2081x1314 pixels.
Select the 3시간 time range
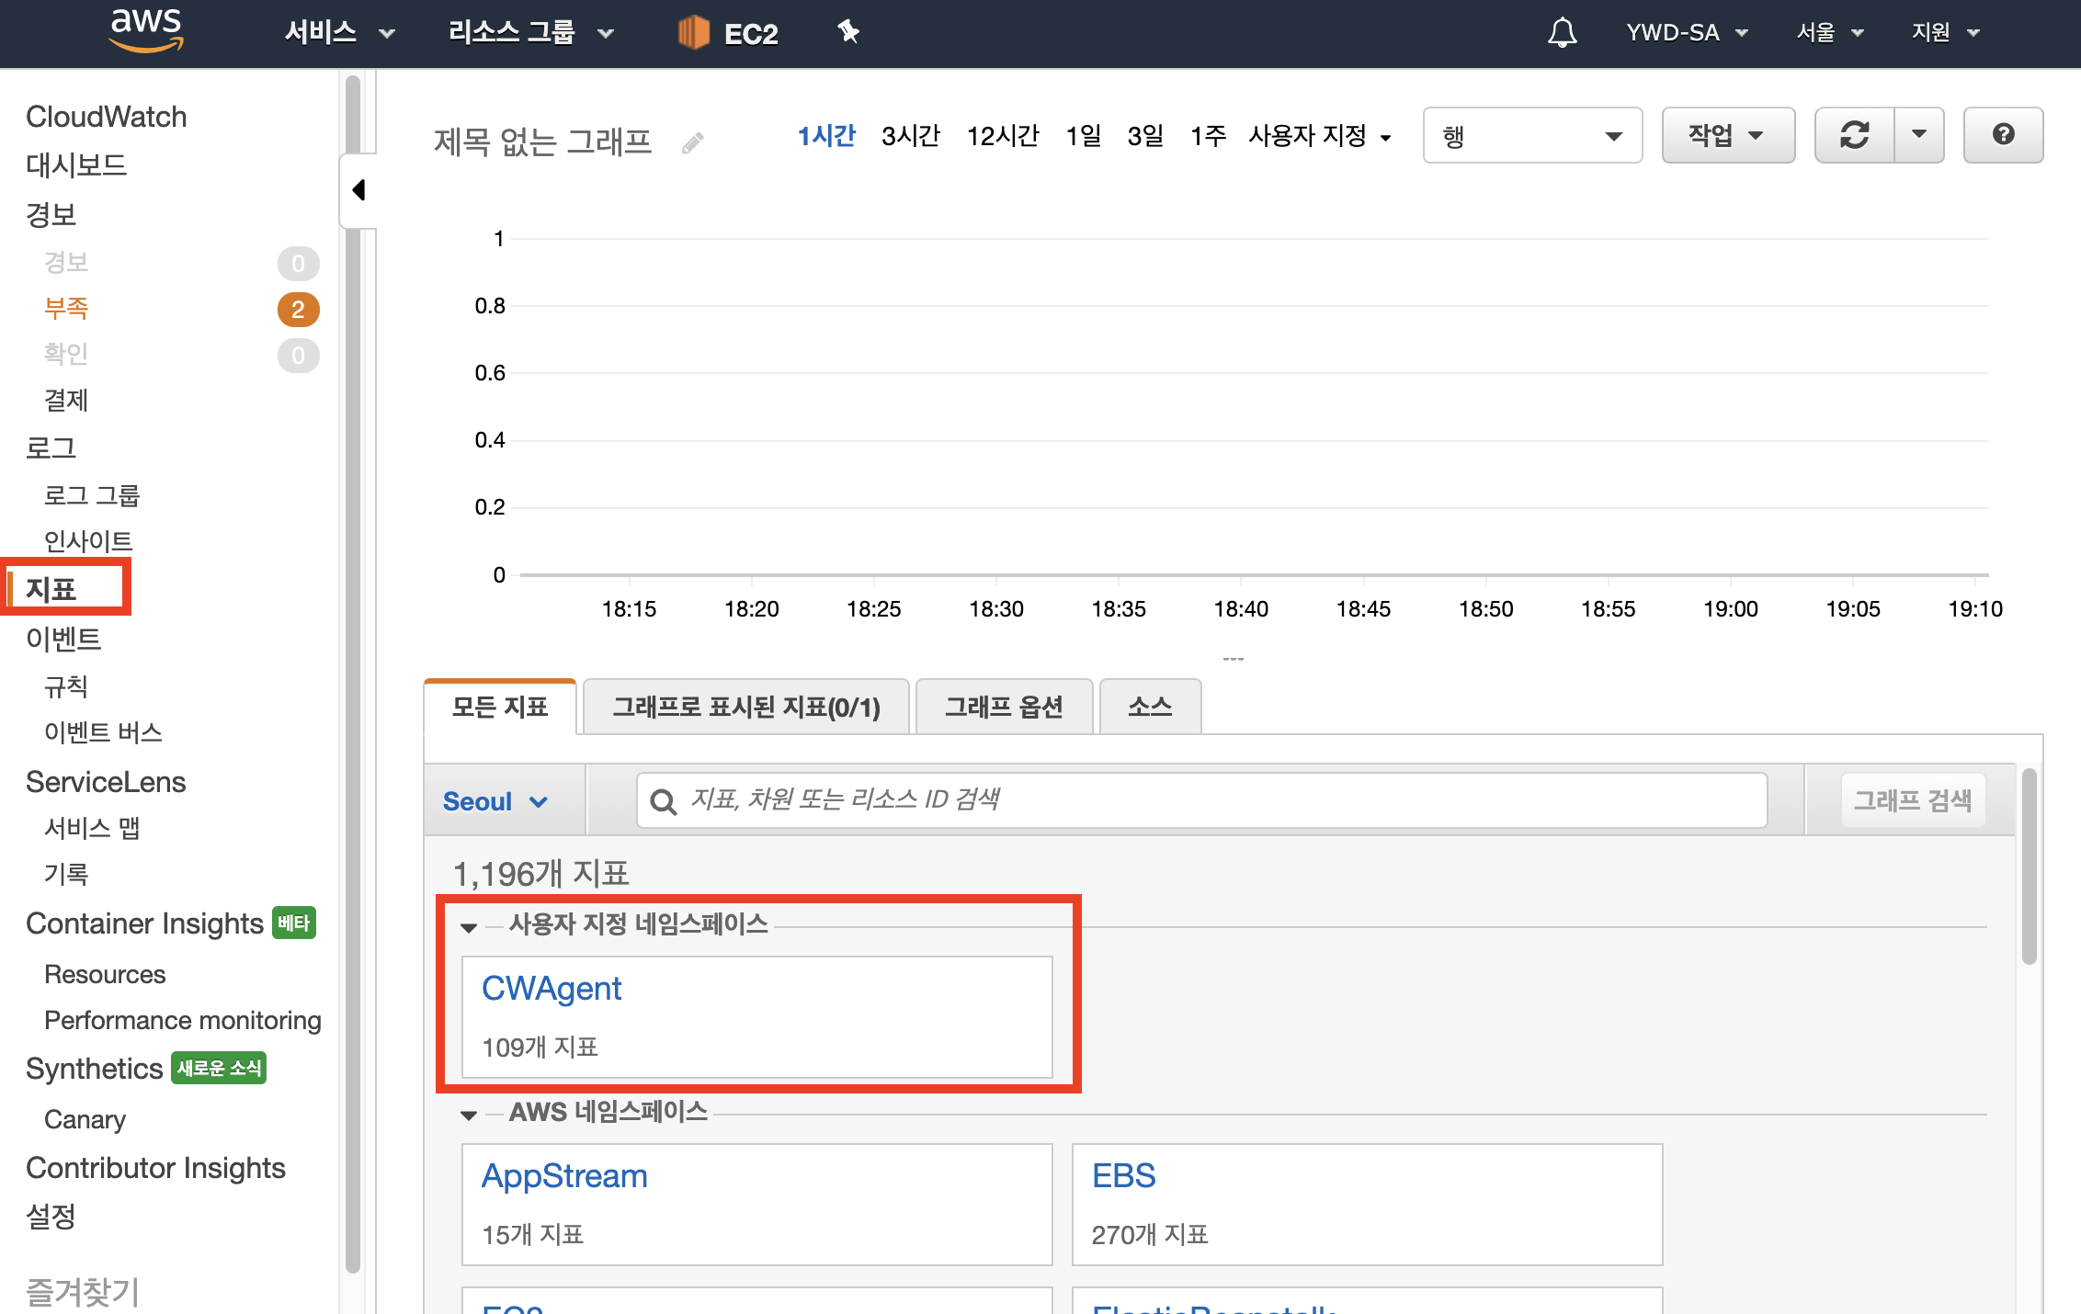coord(910,136)
